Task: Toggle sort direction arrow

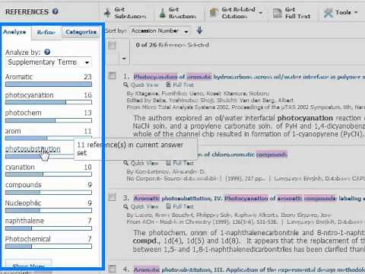Action: tap(200, 30)
